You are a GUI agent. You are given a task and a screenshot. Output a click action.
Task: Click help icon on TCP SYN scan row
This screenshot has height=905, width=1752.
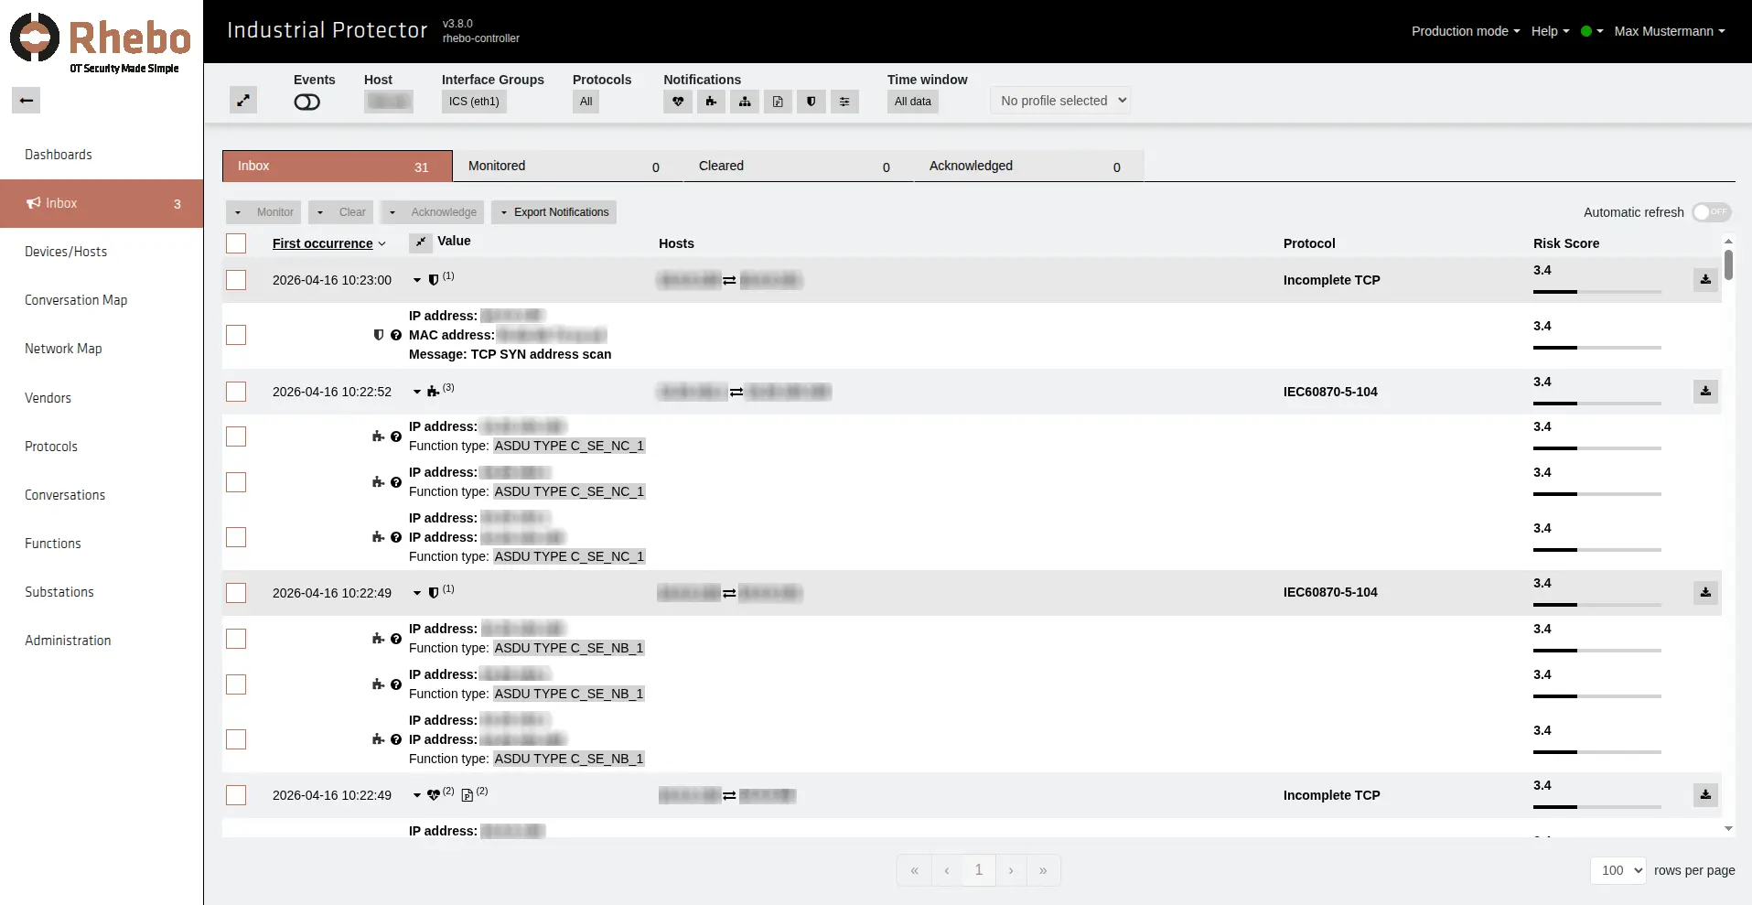pyautogui.click(x=396, y=335)
